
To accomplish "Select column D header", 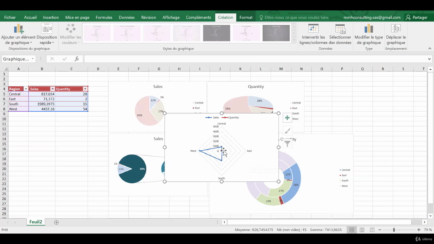I will click(x=98, y=69).
